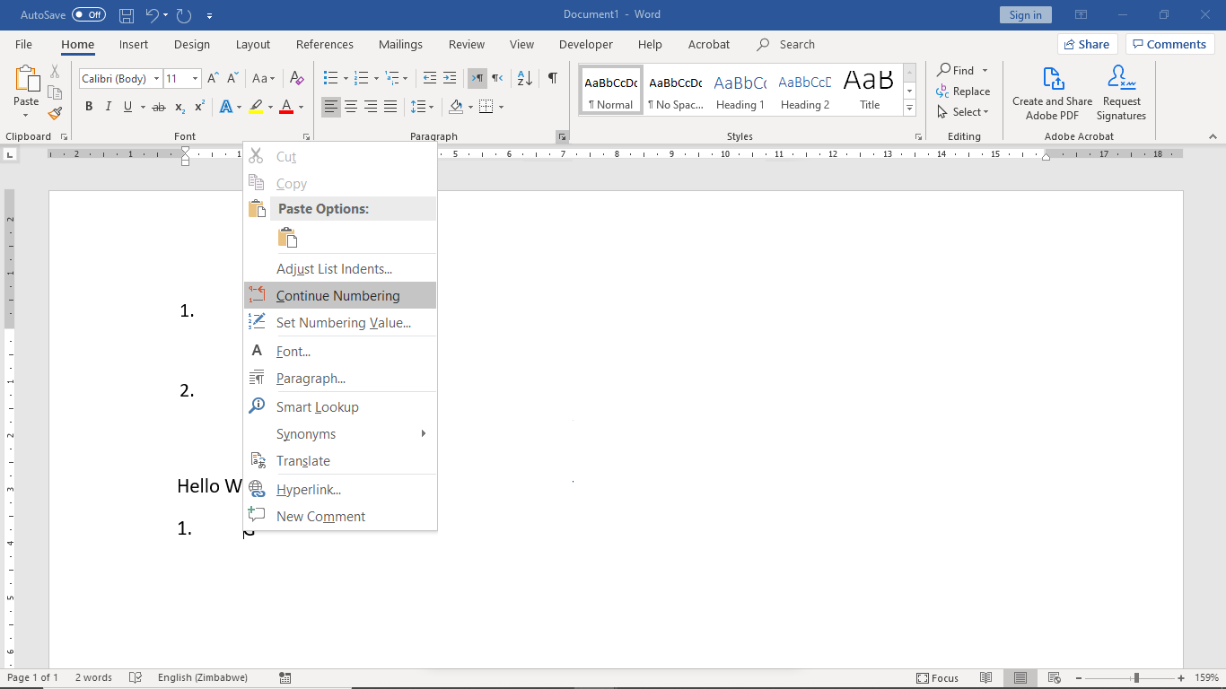Toggle Italic formatting

109,107
